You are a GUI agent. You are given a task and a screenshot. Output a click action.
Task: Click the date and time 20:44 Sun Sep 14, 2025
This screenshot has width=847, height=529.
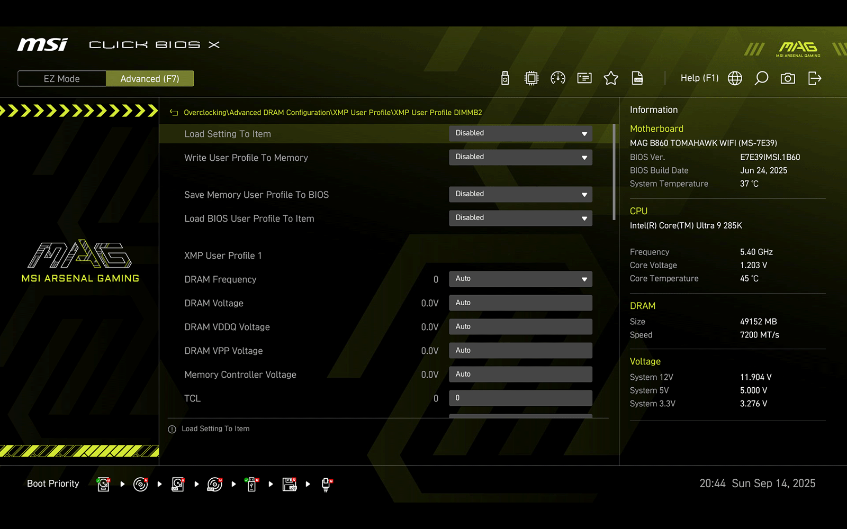758,484
